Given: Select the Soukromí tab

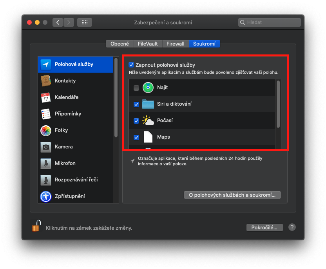Looking at the screenshot, I should point(205,44).
